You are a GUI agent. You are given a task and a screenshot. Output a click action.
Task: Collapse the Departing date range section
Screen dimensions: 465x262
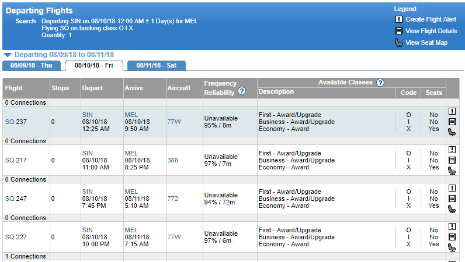(8, 55)
